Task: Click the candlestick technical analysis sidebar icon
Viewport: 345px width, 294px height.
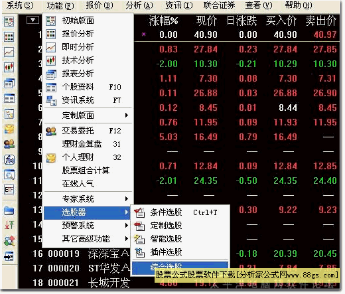Action: tap(9, 67)
